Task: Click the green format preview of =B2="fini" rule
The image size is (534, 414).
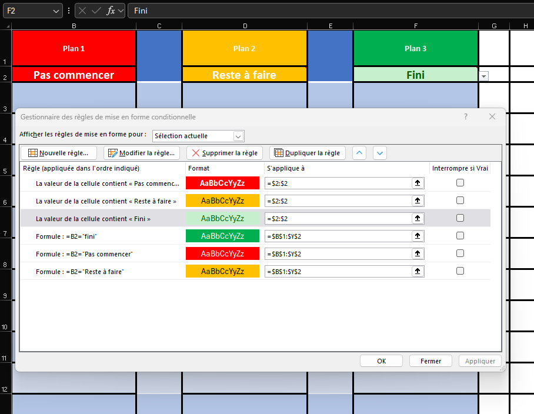Action: pos(222,236)
